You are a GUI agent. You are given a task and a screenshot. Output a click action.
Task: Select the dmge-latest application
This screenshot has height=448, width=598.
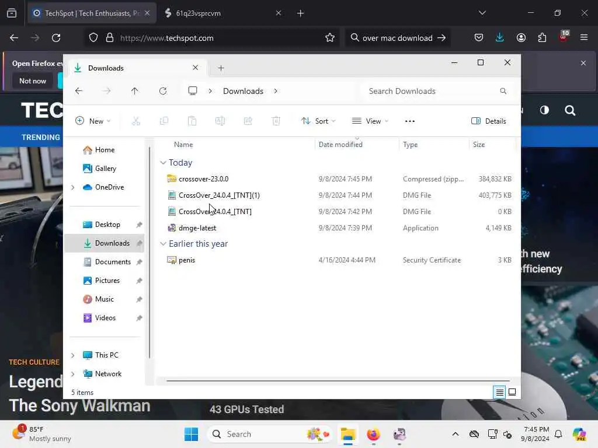(x=197, y=228)
